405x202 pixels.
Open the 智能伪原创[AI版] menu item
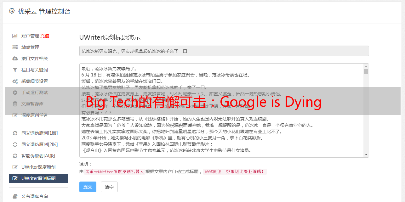pos(38,156)
